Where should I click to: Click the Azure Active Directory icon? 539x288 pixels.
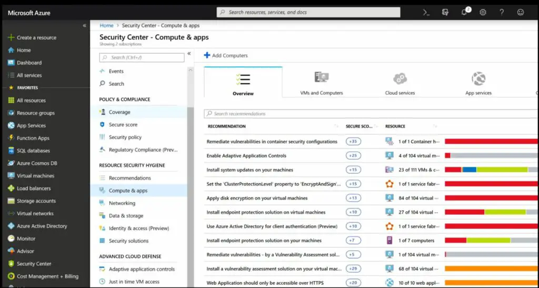point(11,226)
